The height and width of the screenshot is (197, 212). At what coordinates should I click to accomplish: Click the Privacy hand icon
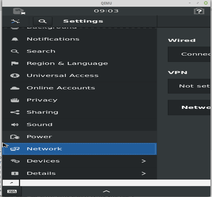(x=15, y=100)
